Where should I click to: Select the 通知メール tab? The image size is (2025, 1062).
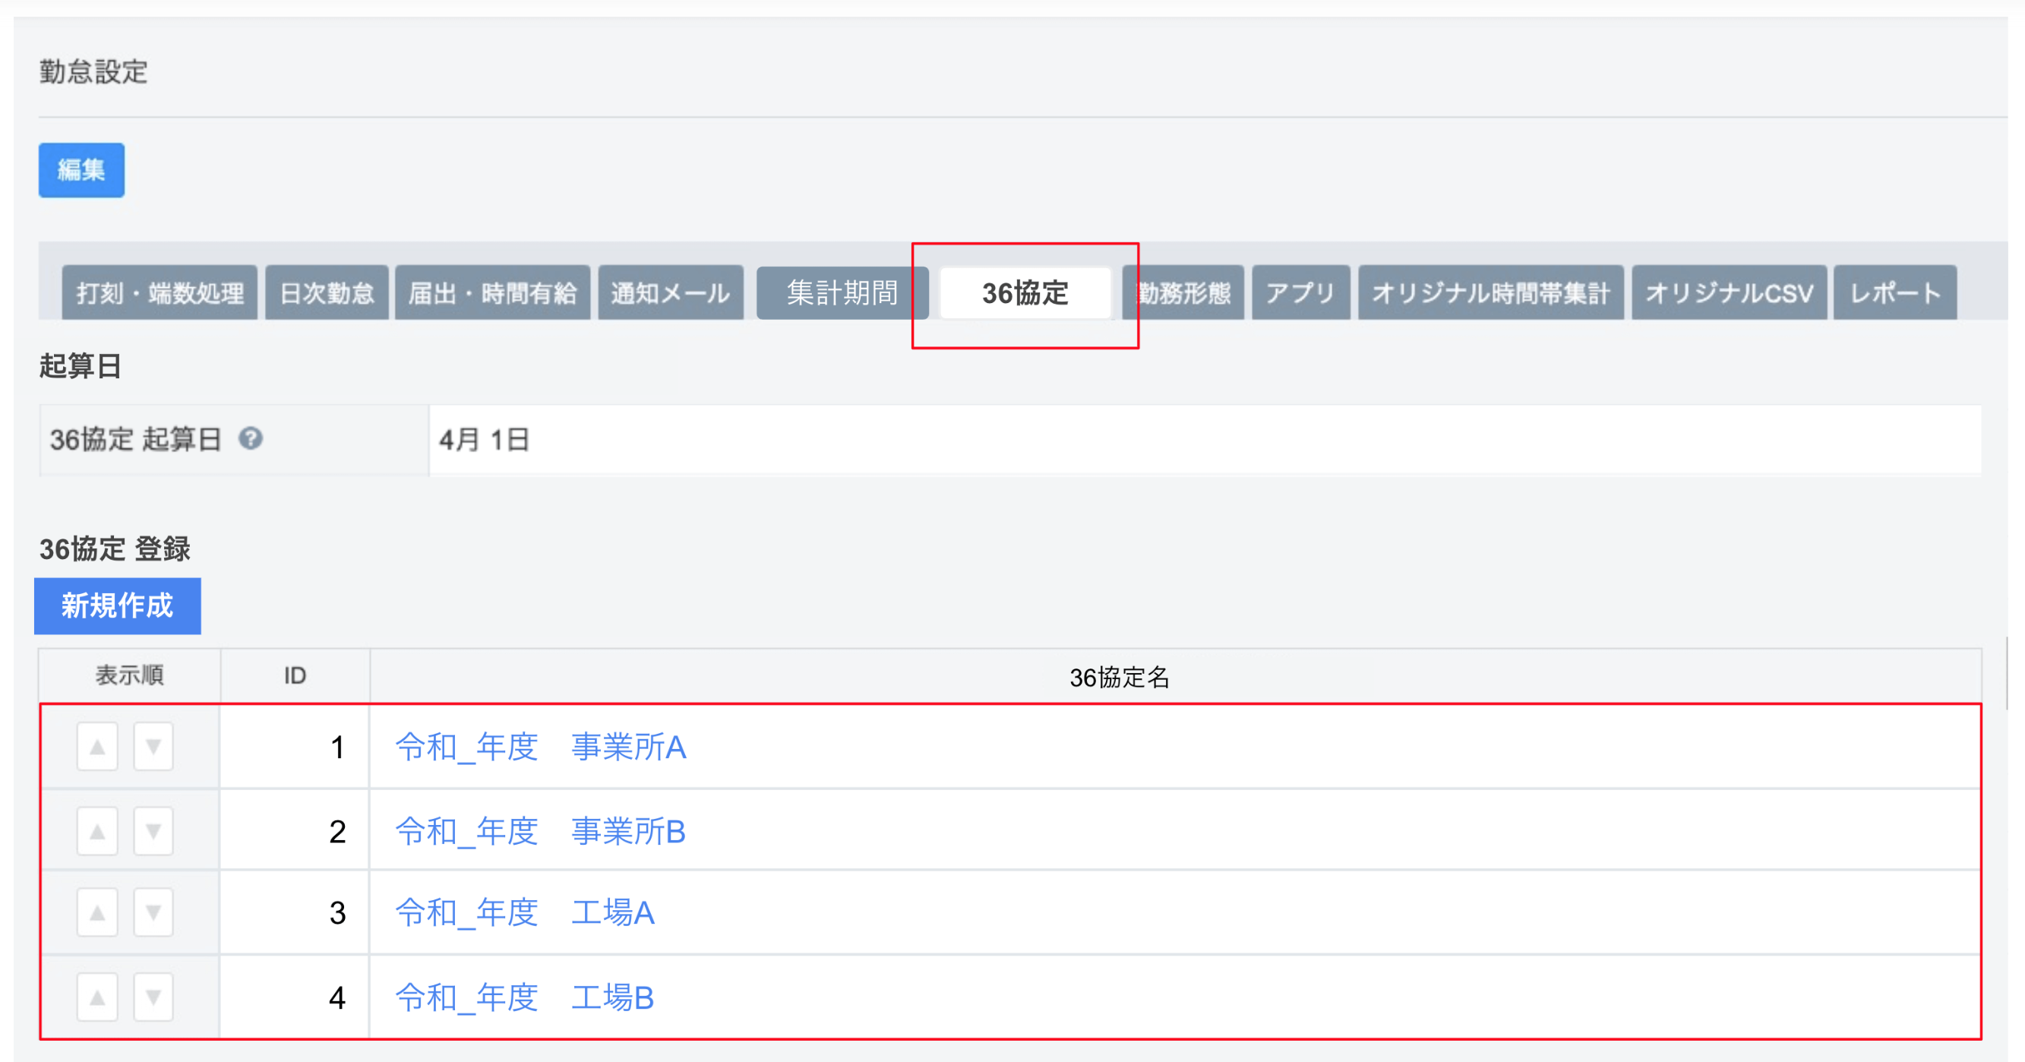(x=671, y=292)
